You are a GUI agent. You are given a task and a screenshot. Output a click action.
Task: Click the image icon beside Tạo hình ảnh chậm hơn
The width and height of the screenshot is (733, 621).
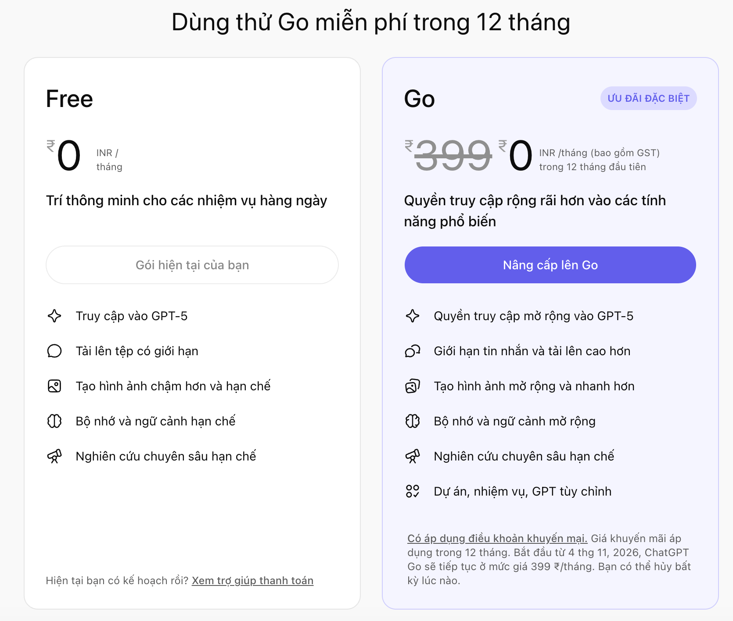(x=54, y=386)
